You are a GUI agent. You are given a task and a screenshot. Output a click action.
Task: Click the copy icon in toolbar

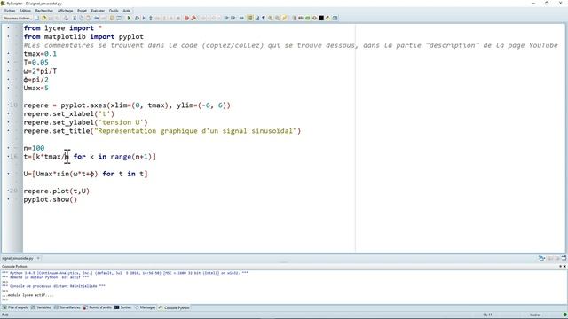pyautogui.click(x=81, y=18)
